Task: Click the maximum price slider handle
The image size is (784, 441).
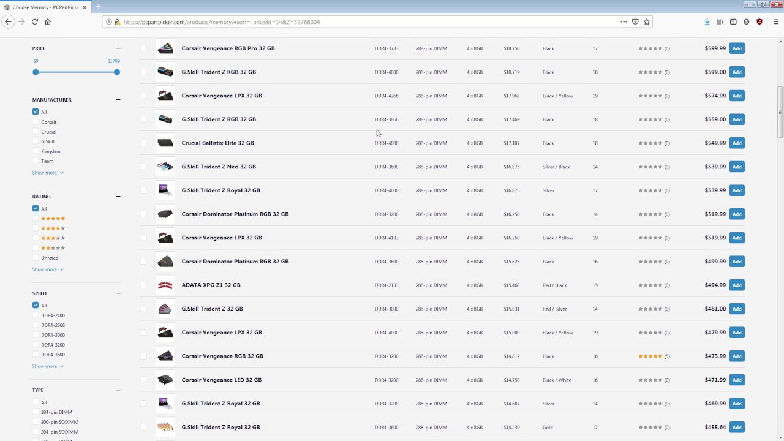Action: click(116, 72)
